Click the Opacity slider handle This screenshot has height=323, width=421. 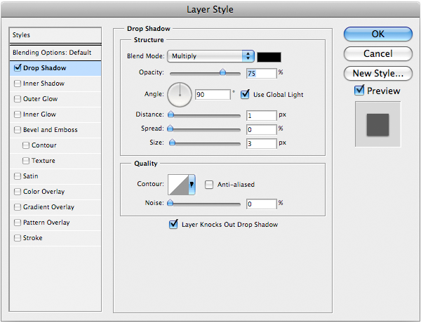(x=223, y=72)
